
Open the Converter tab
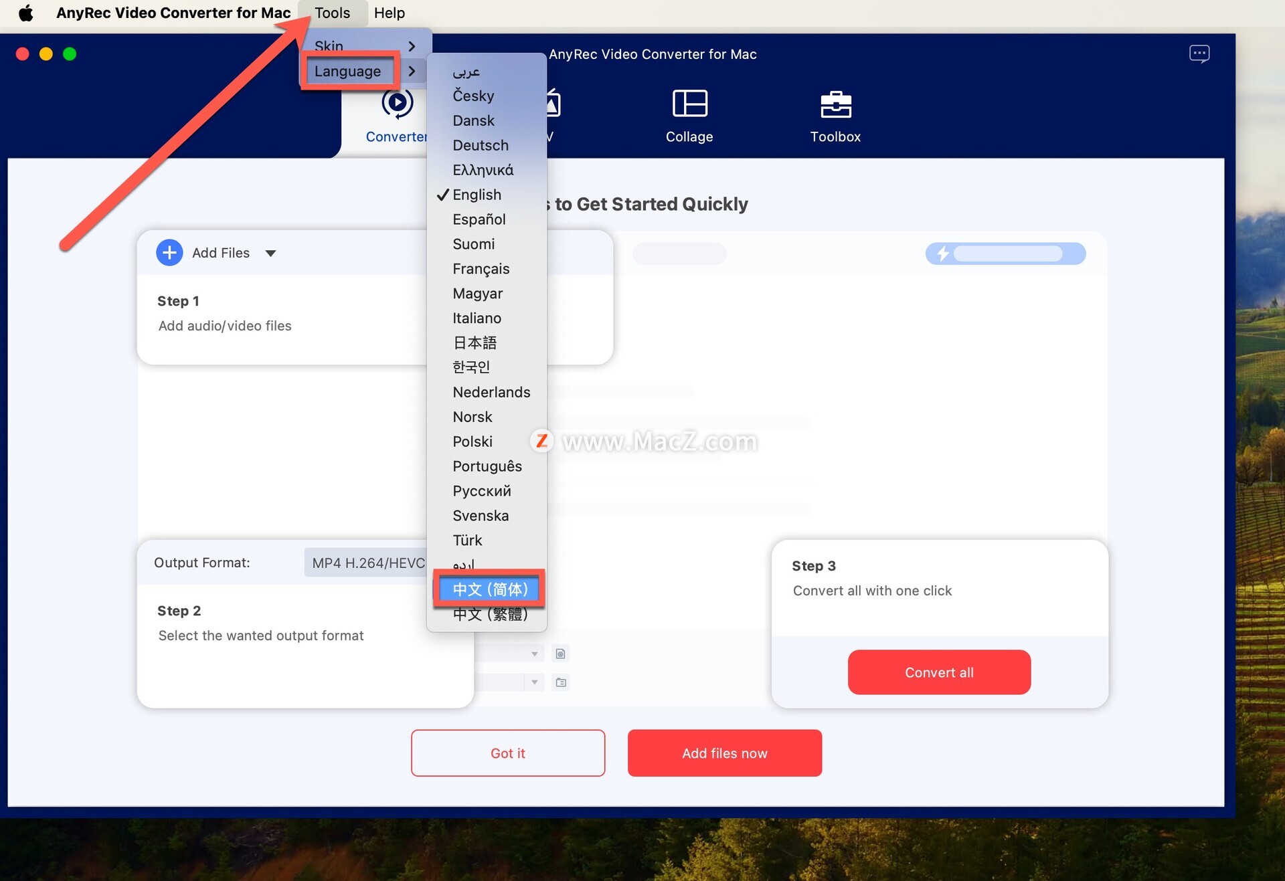[396, 117]
